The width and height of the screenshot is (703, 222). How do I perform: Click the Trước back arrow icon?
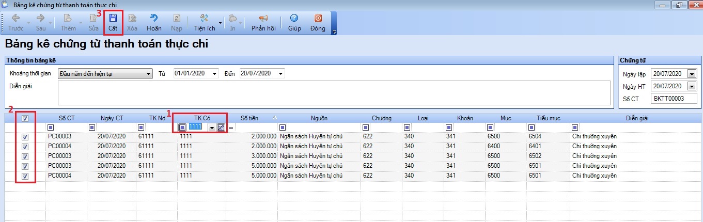point(16,18)
